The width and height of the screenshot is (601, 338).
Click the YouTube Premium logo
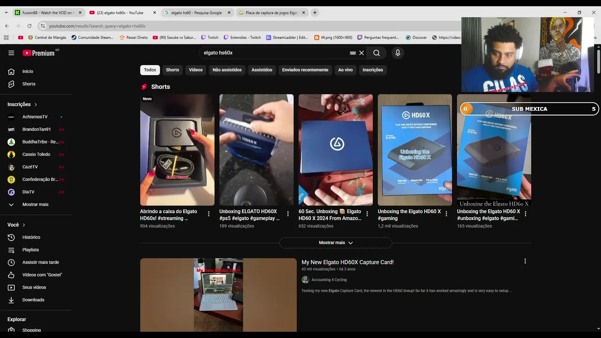(39, 53)
